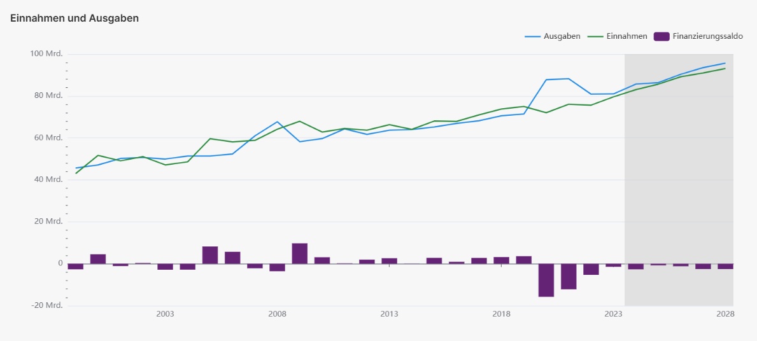Click the tallest positive bar at 2009

pyautogui.click(x=299, y=253)
